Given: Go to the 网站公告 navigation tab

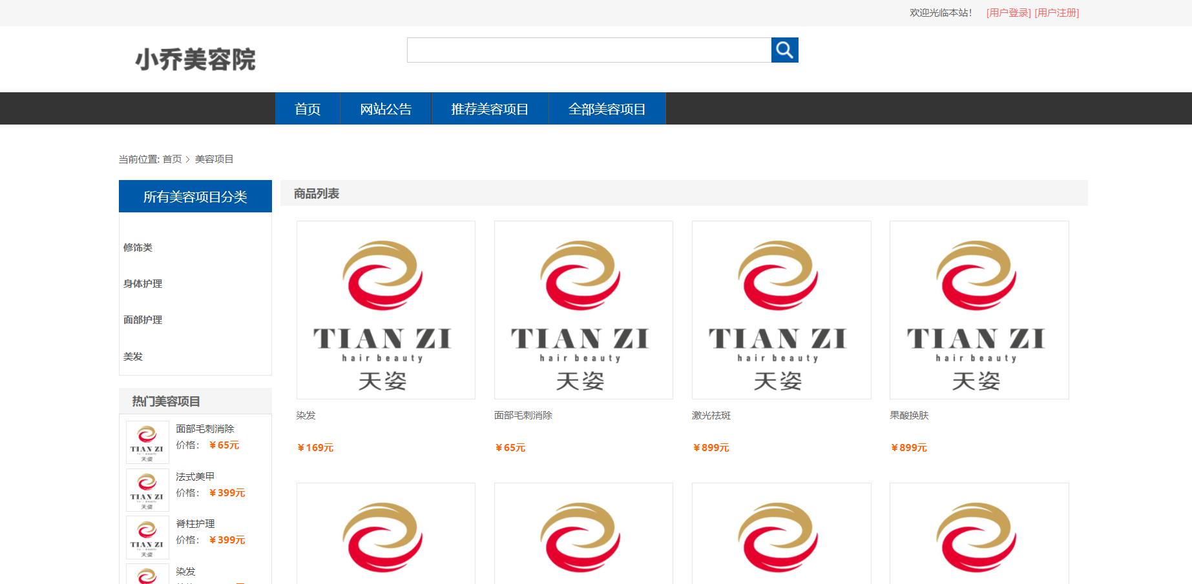Looking at the screenshot, I should click(386, 109).
